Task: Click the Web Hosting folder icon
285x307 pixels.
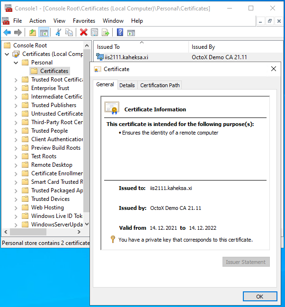Action: coord(25,208)
